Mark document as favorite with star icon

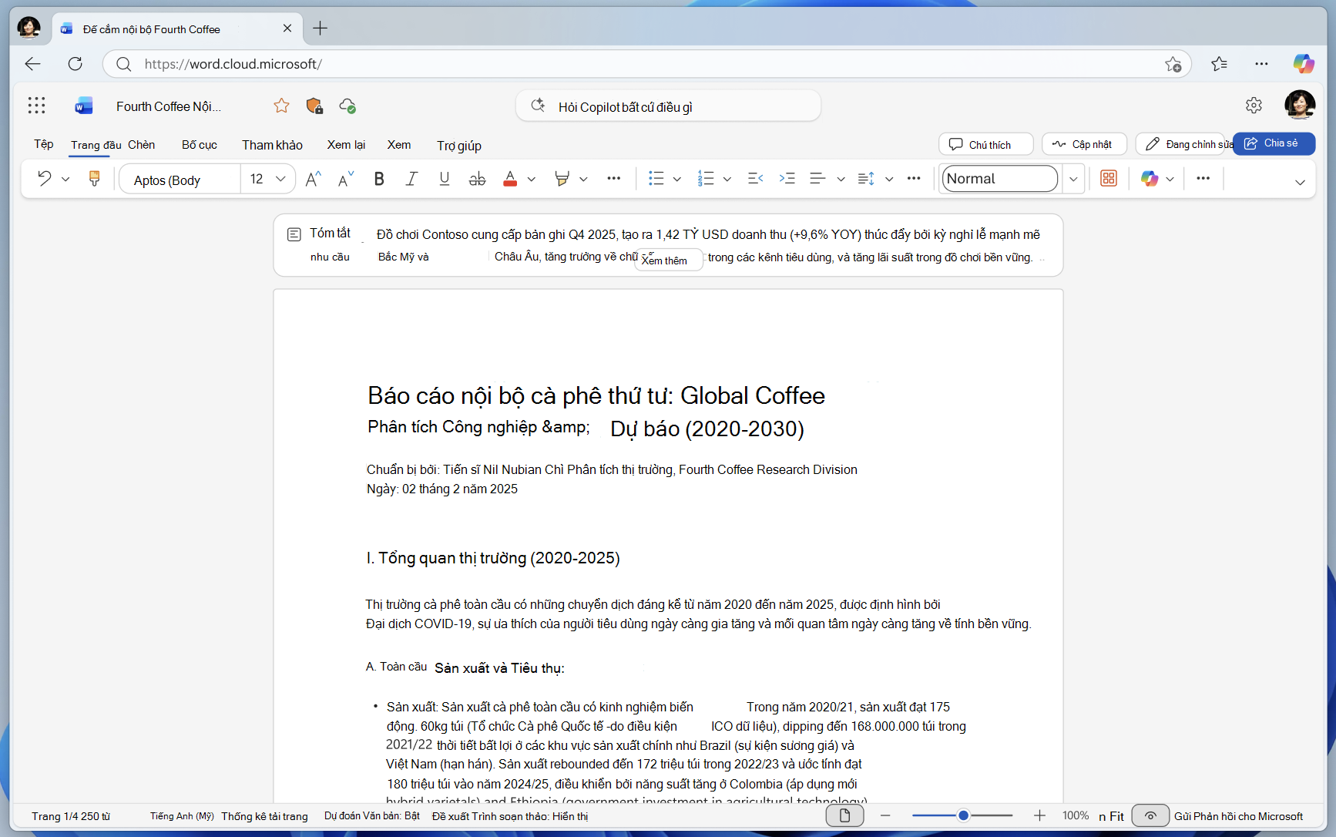281,106
